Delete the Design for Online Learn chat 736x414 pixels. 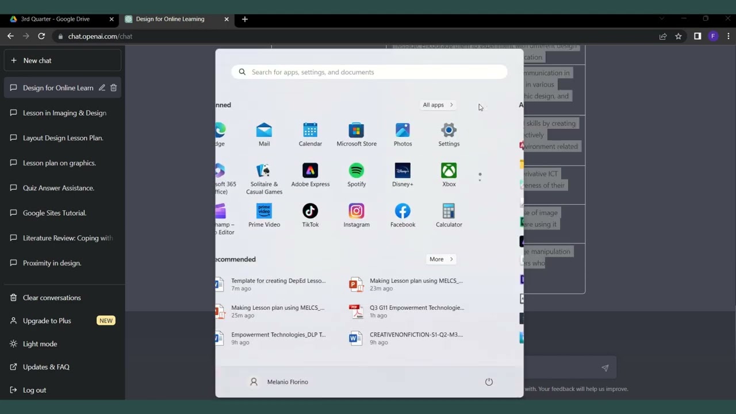[113, 88]
